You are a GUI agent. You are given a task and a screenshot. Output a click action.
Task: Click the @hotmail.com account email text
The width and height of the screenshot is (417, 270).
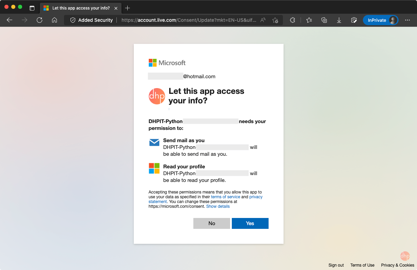click(199, 77)
